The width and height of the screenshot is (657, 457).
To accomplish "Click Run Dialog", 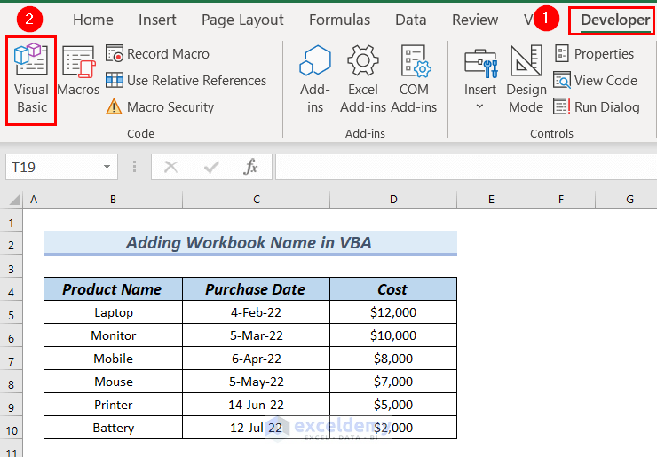I will click(x=597, y=107).
